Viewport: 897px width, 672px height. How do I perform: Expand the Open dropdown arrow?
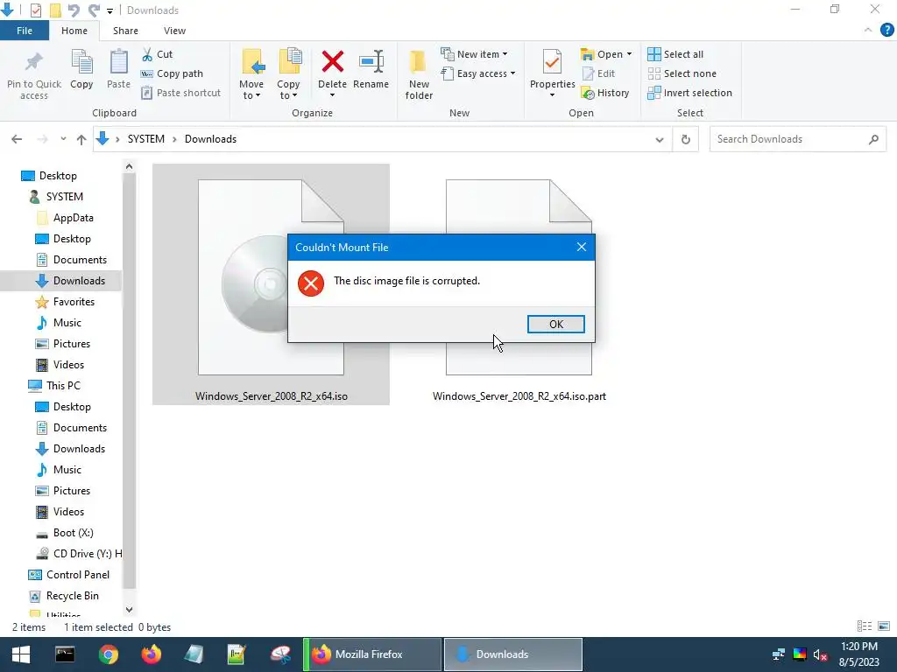tap(629, 53)
